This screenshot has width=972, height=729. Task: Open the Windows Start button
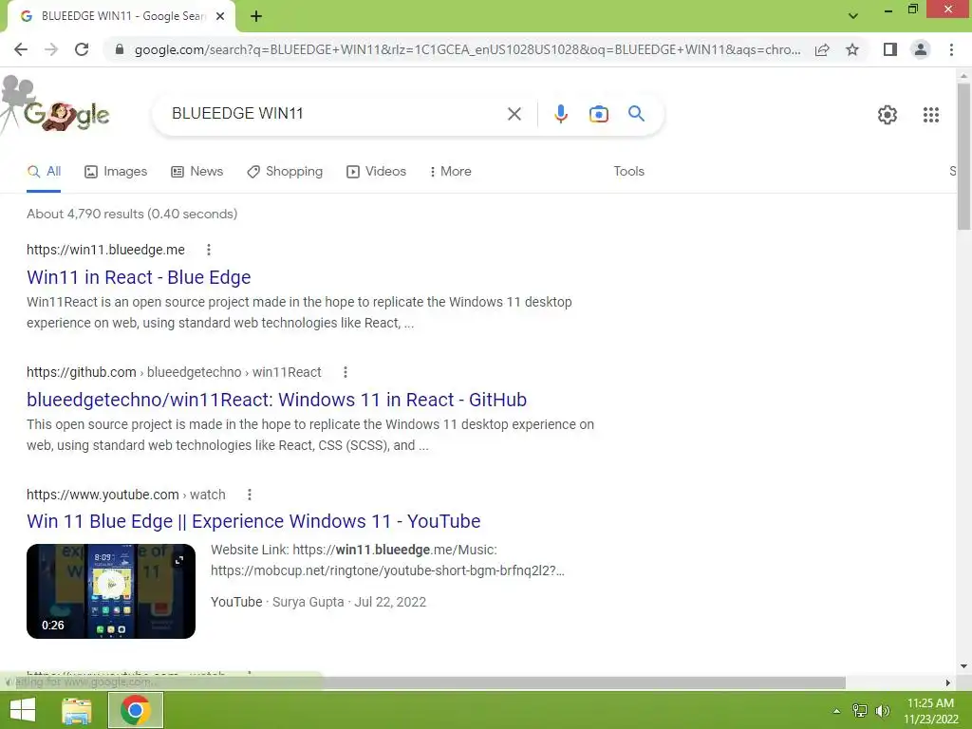(x=23, y=710)
